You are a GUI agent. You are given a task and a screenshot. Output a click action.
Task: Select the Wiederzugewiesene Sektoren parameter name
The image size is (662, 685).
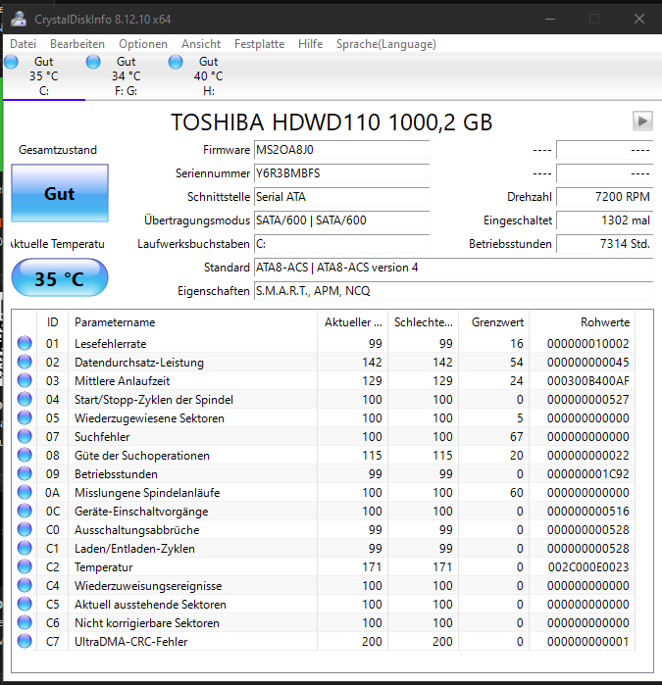[x=149, y=418]
